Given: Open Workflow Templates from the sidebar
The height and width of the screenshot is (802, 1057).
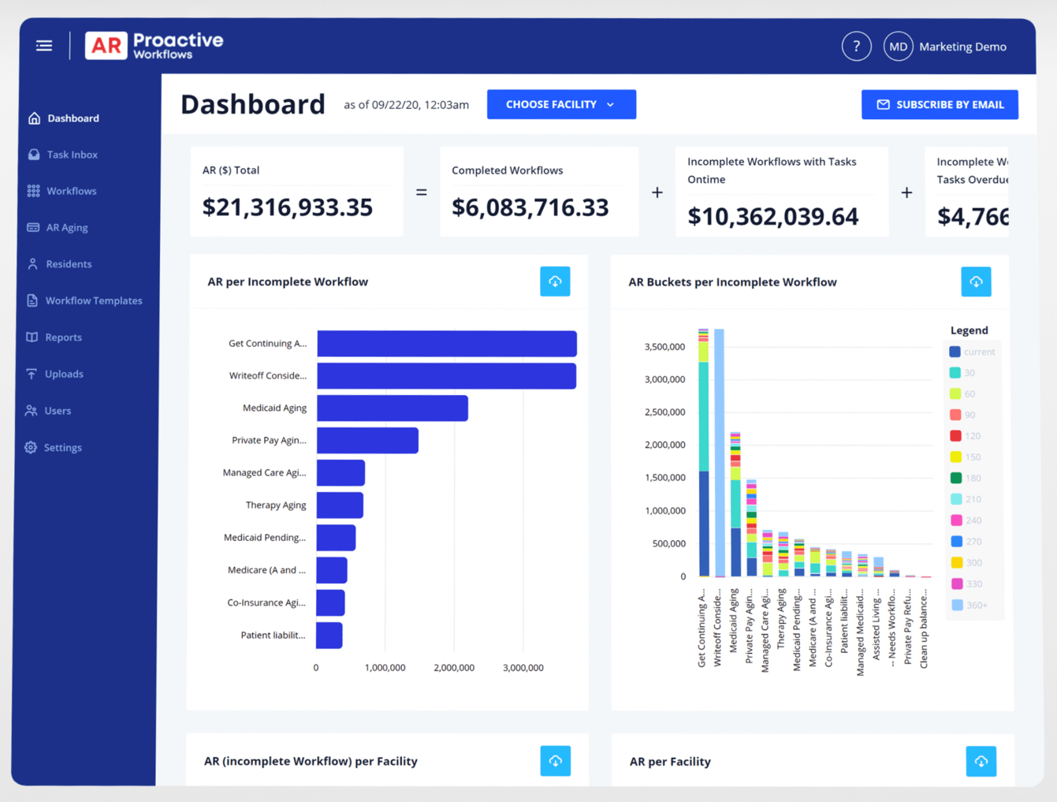Looking at the screenshot, I should tap(94, 300).
